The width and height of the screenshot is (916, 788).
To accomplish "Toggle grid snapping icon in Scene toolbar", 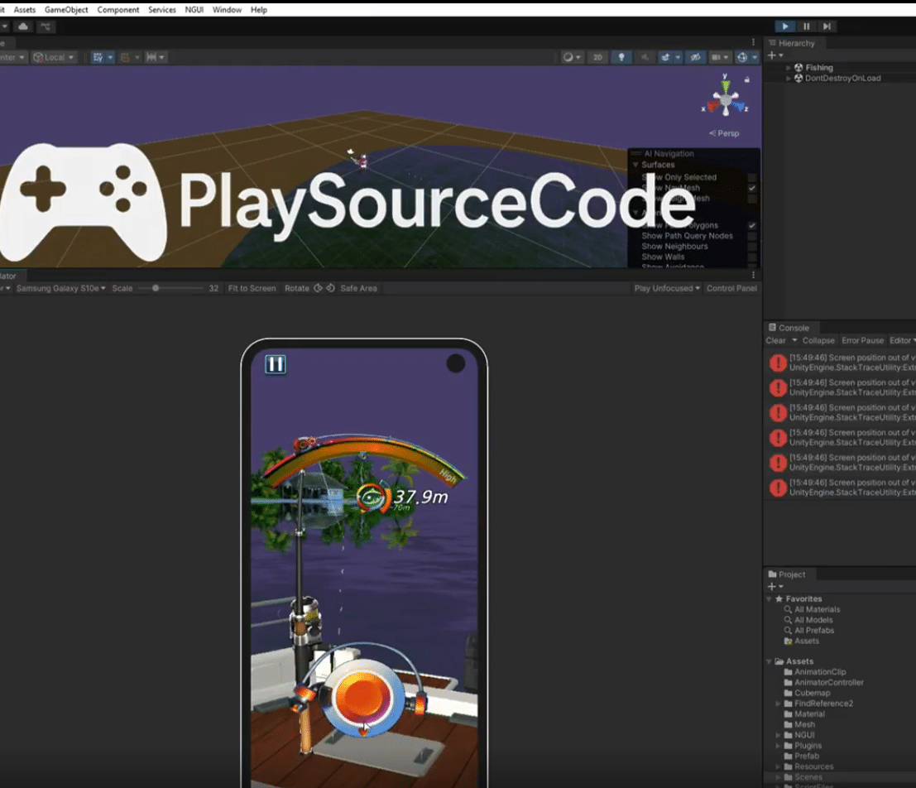I will click(x=98, y=57).
